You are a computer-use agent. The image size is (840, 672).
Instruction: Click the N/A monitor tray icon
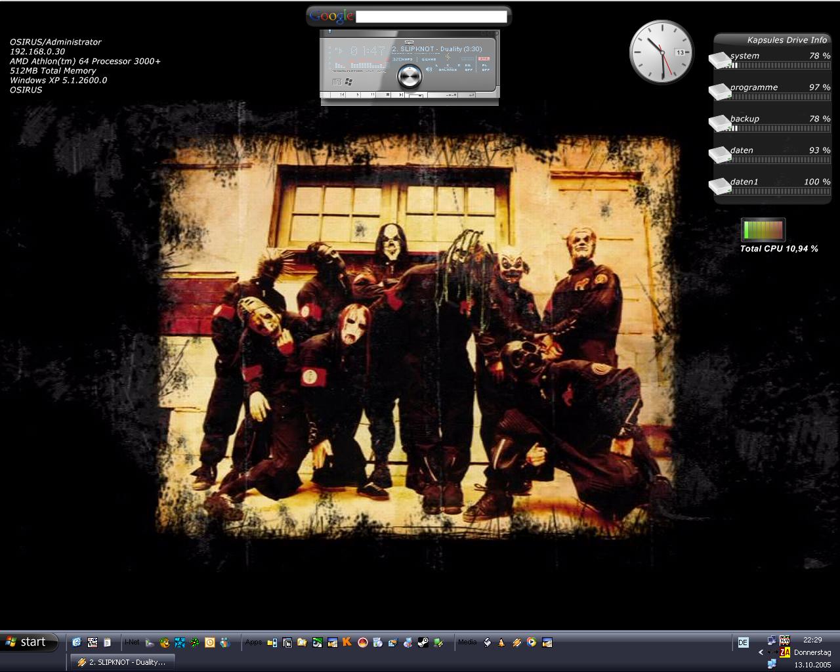coord(784,640)
